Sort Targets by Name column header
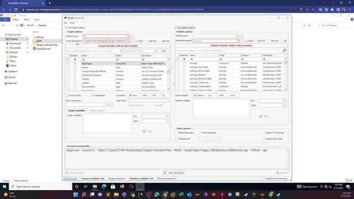Viewport: 354px width, 199px height. click(x=97, y=55)
